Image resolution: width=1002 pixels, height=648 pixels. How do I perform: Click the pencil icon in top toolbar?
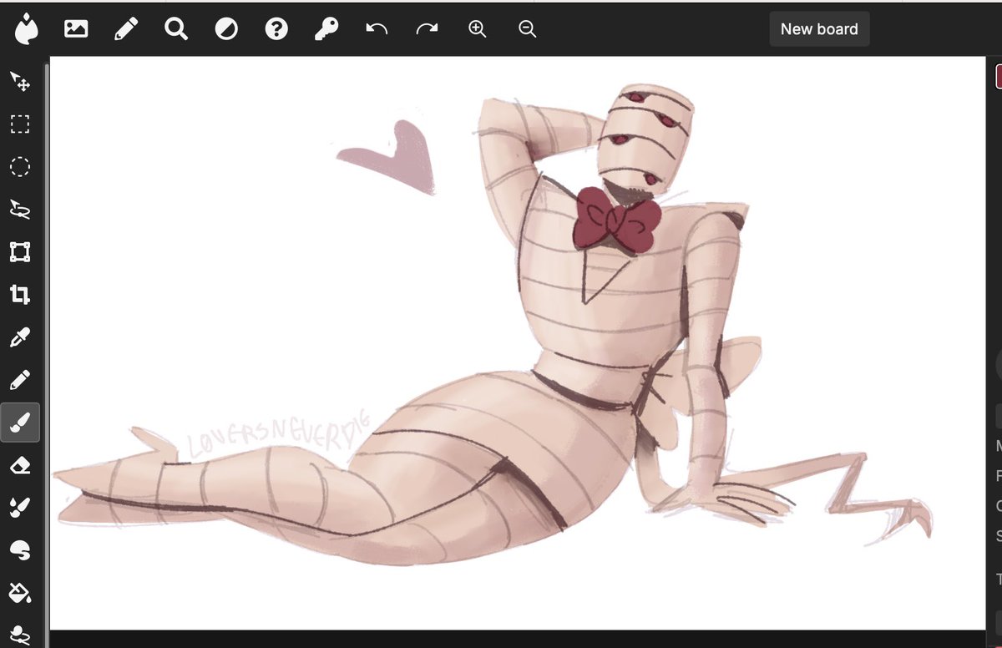pyautogui.click(x=126, y=29)
